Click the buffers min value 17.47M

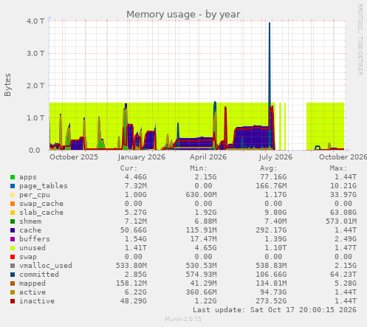pyautogui.click(x=204, y=239)
